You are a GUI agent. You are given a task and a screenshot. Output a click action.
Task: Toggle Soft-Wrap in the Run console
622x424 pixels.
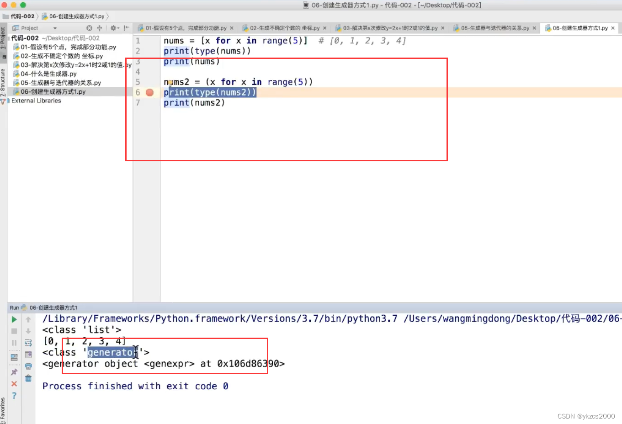click(28, 343)
